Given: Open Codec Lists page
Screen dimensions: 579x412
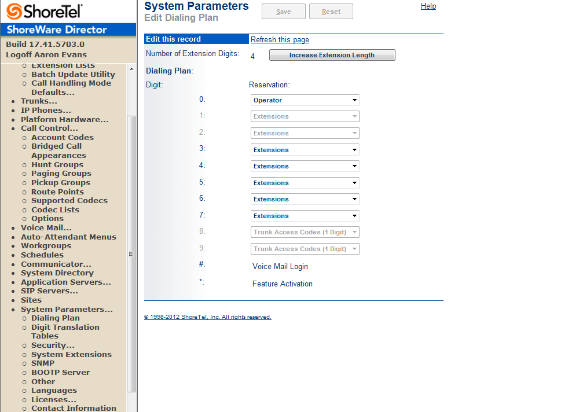Looking at the screenshot, I should 55,209.
